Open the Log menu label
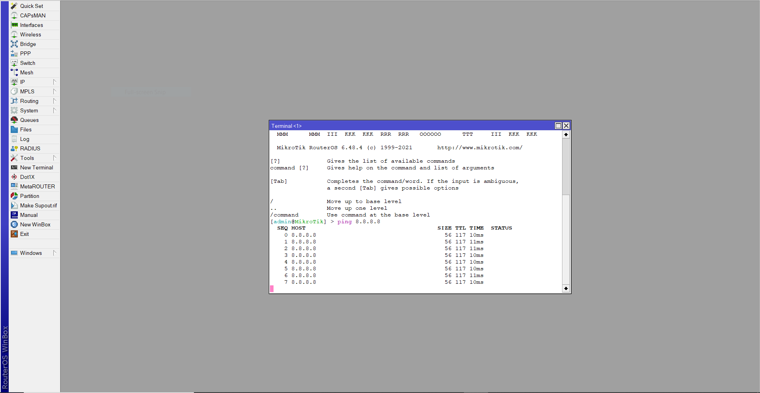This screenshot has height=393, width=760. click(25, 139)
